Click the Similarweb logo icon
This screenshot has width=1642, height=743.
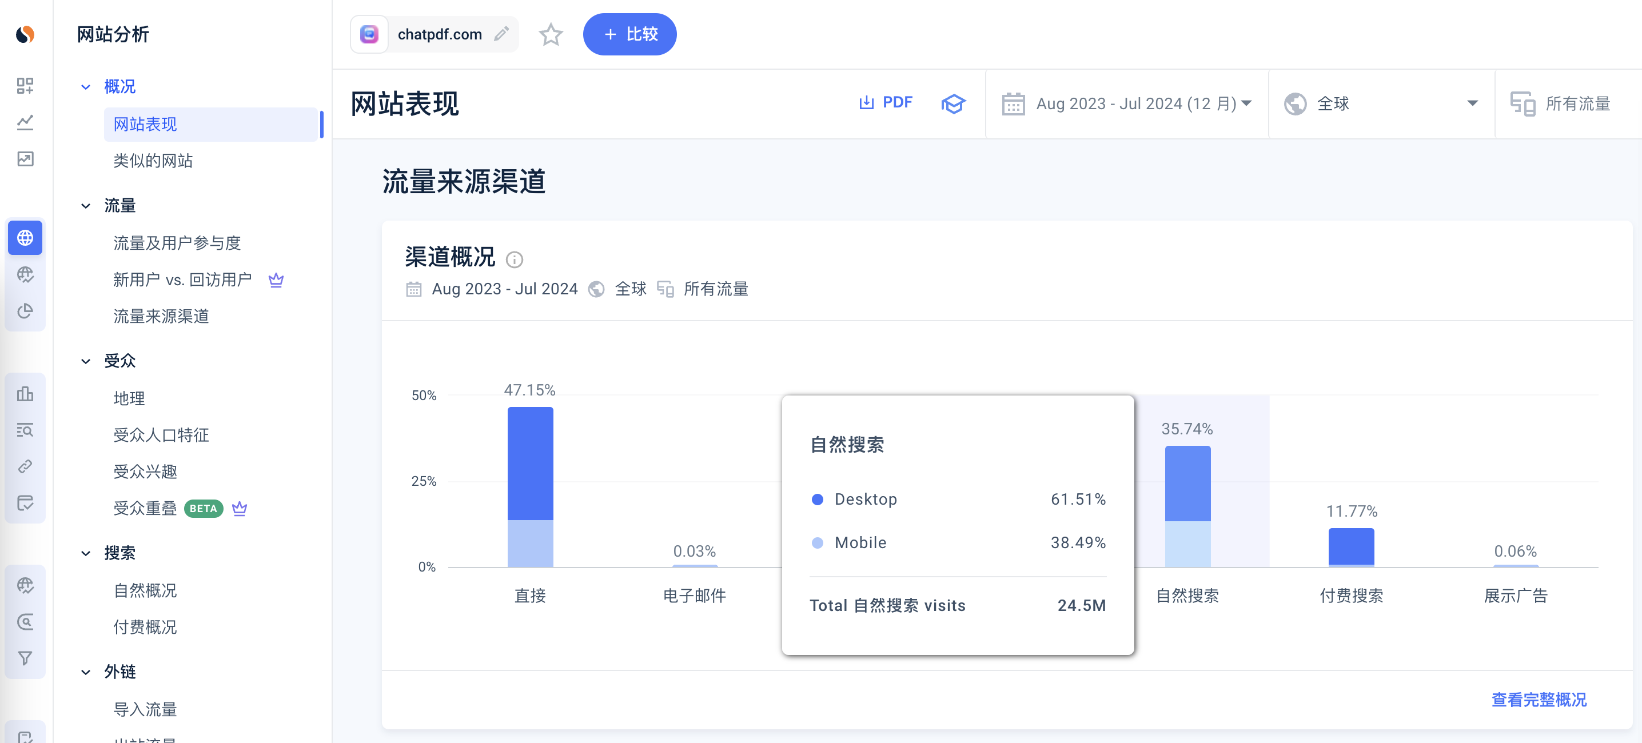[25, 34]
